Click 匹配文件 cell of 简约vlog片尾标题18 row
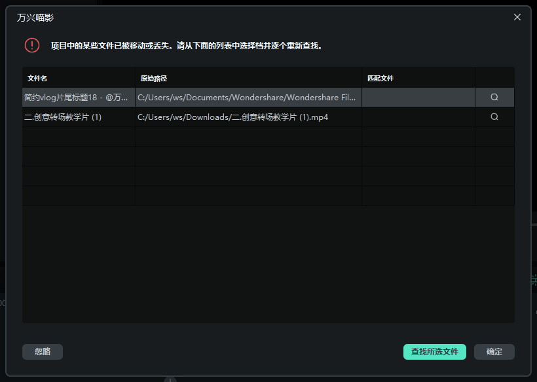Image resolution: width=537 pixels, height=382 pixels. pyautogui.click(x=418, y=97)
